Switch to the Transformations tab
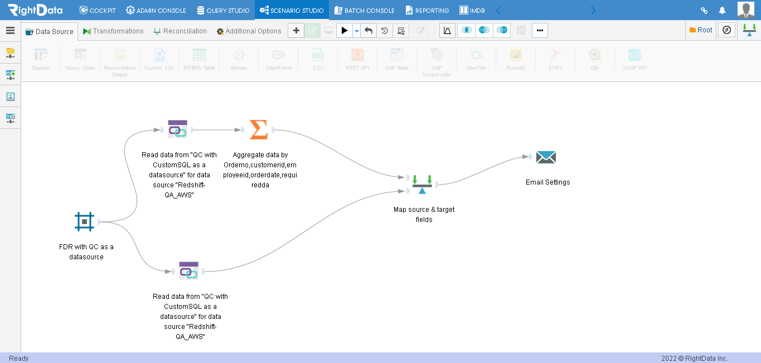 point(113,31)
